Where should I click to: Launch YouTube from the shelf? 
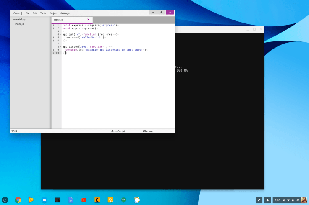84,200
